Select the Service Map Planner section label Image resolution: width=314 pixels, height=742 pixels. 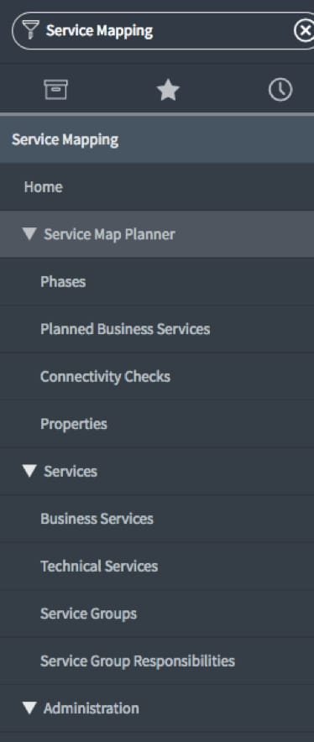tap(109, 234)
